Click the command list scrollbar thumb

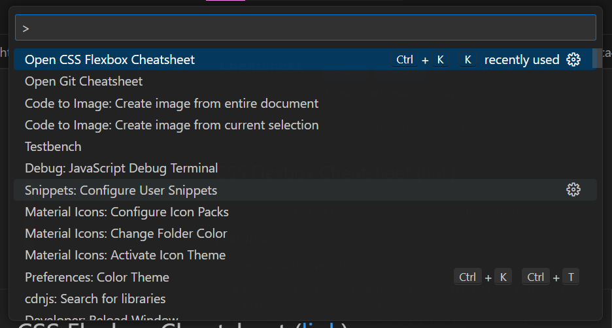[596, 59]
